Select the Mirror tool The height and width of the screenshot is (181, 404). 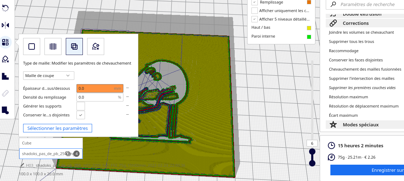(5, 25)
